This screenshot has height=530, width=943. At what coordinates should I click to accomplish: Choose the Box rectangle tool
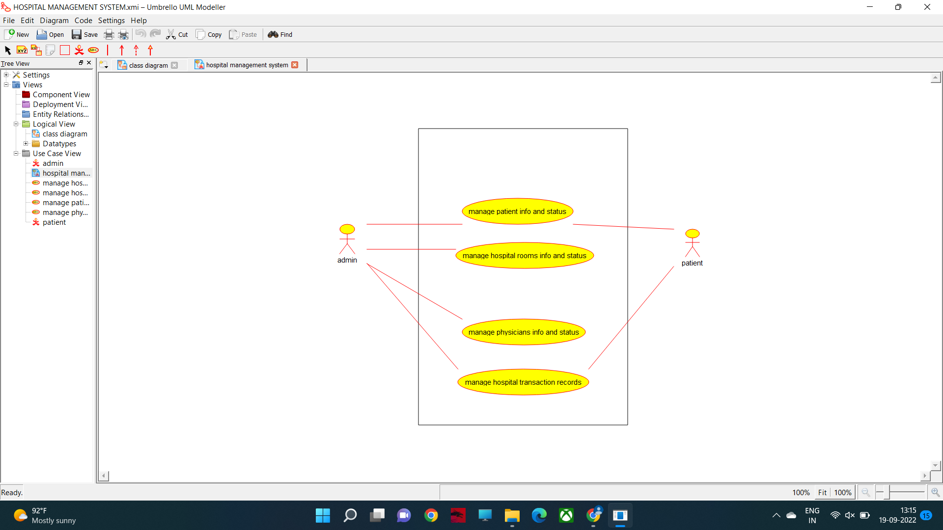pos(64,50)
